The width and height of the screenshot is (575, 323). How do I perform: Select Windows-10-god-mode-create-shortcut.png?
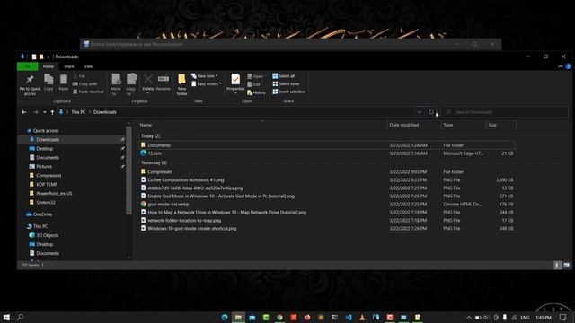point(326,228)
